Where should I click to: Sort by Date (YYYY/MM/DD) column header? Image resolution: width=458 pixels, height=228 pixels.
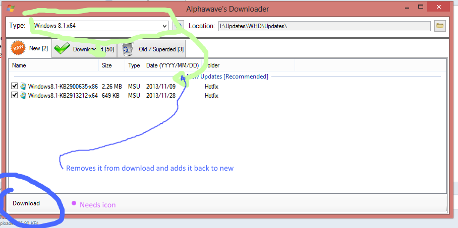[x=173, y=65]
